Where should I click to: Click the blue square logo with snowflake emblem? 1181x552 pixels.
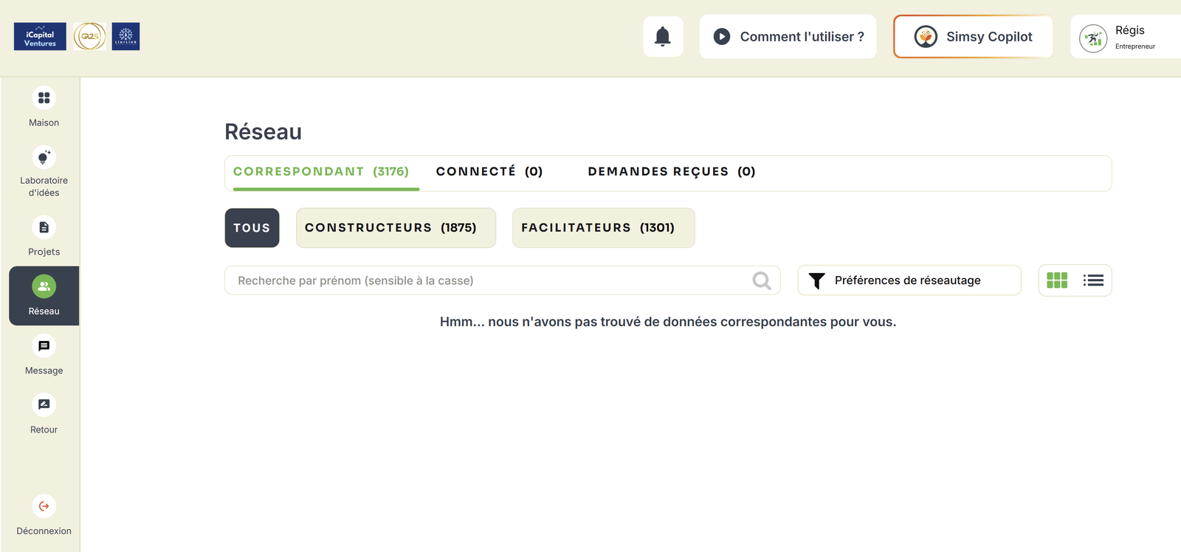coord(125,36)
